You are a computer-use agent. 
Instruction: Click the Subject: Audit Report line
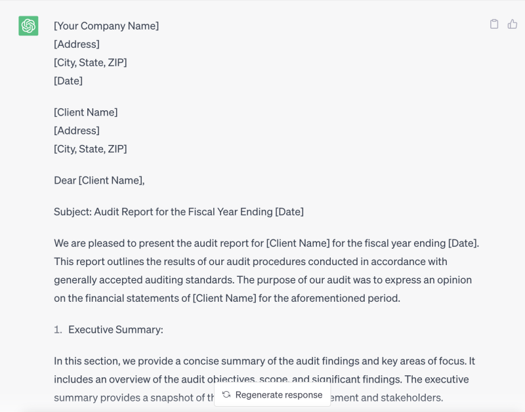coord(178,212)
